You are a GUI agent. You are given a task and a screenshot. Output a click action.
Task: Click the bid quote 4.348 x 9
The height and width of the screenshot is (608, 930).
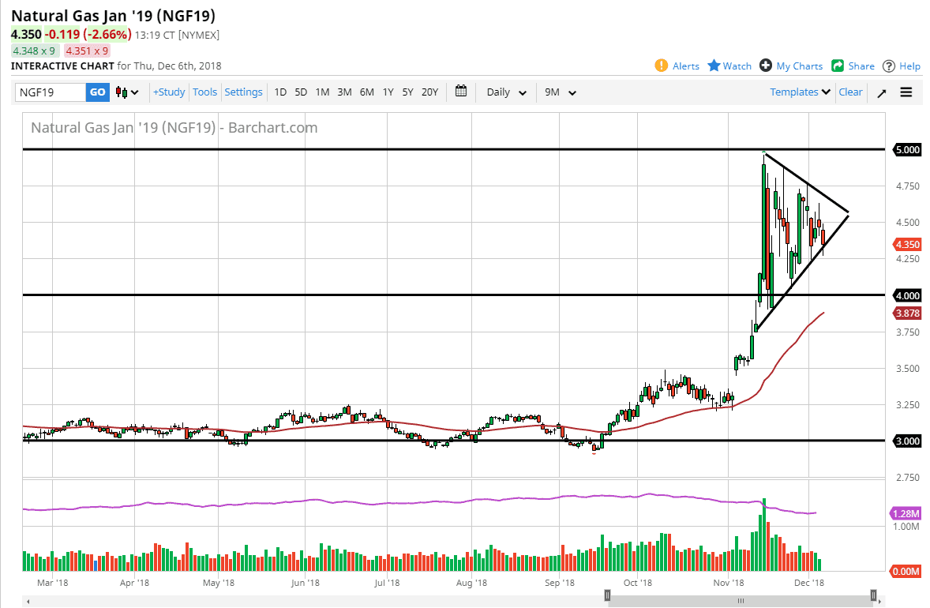click(34, 51)
